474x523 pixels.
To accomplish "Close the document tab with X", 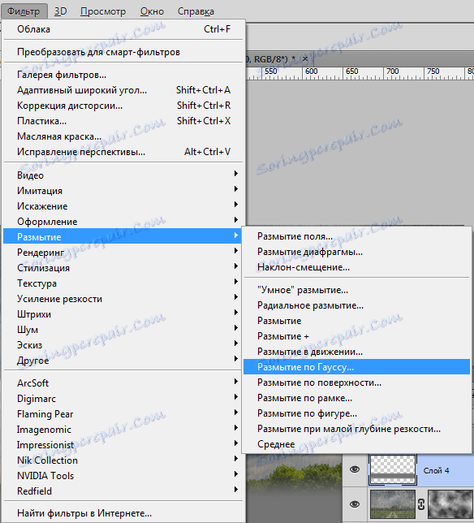I will (x=304, y=59).
